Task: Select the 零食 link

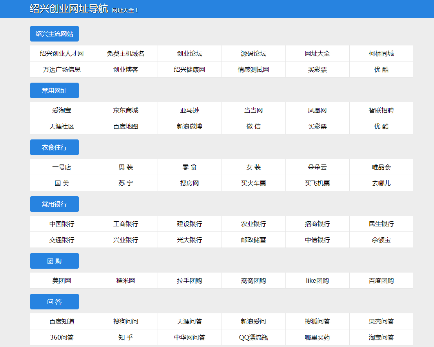Action: click(x=190, y=167)
